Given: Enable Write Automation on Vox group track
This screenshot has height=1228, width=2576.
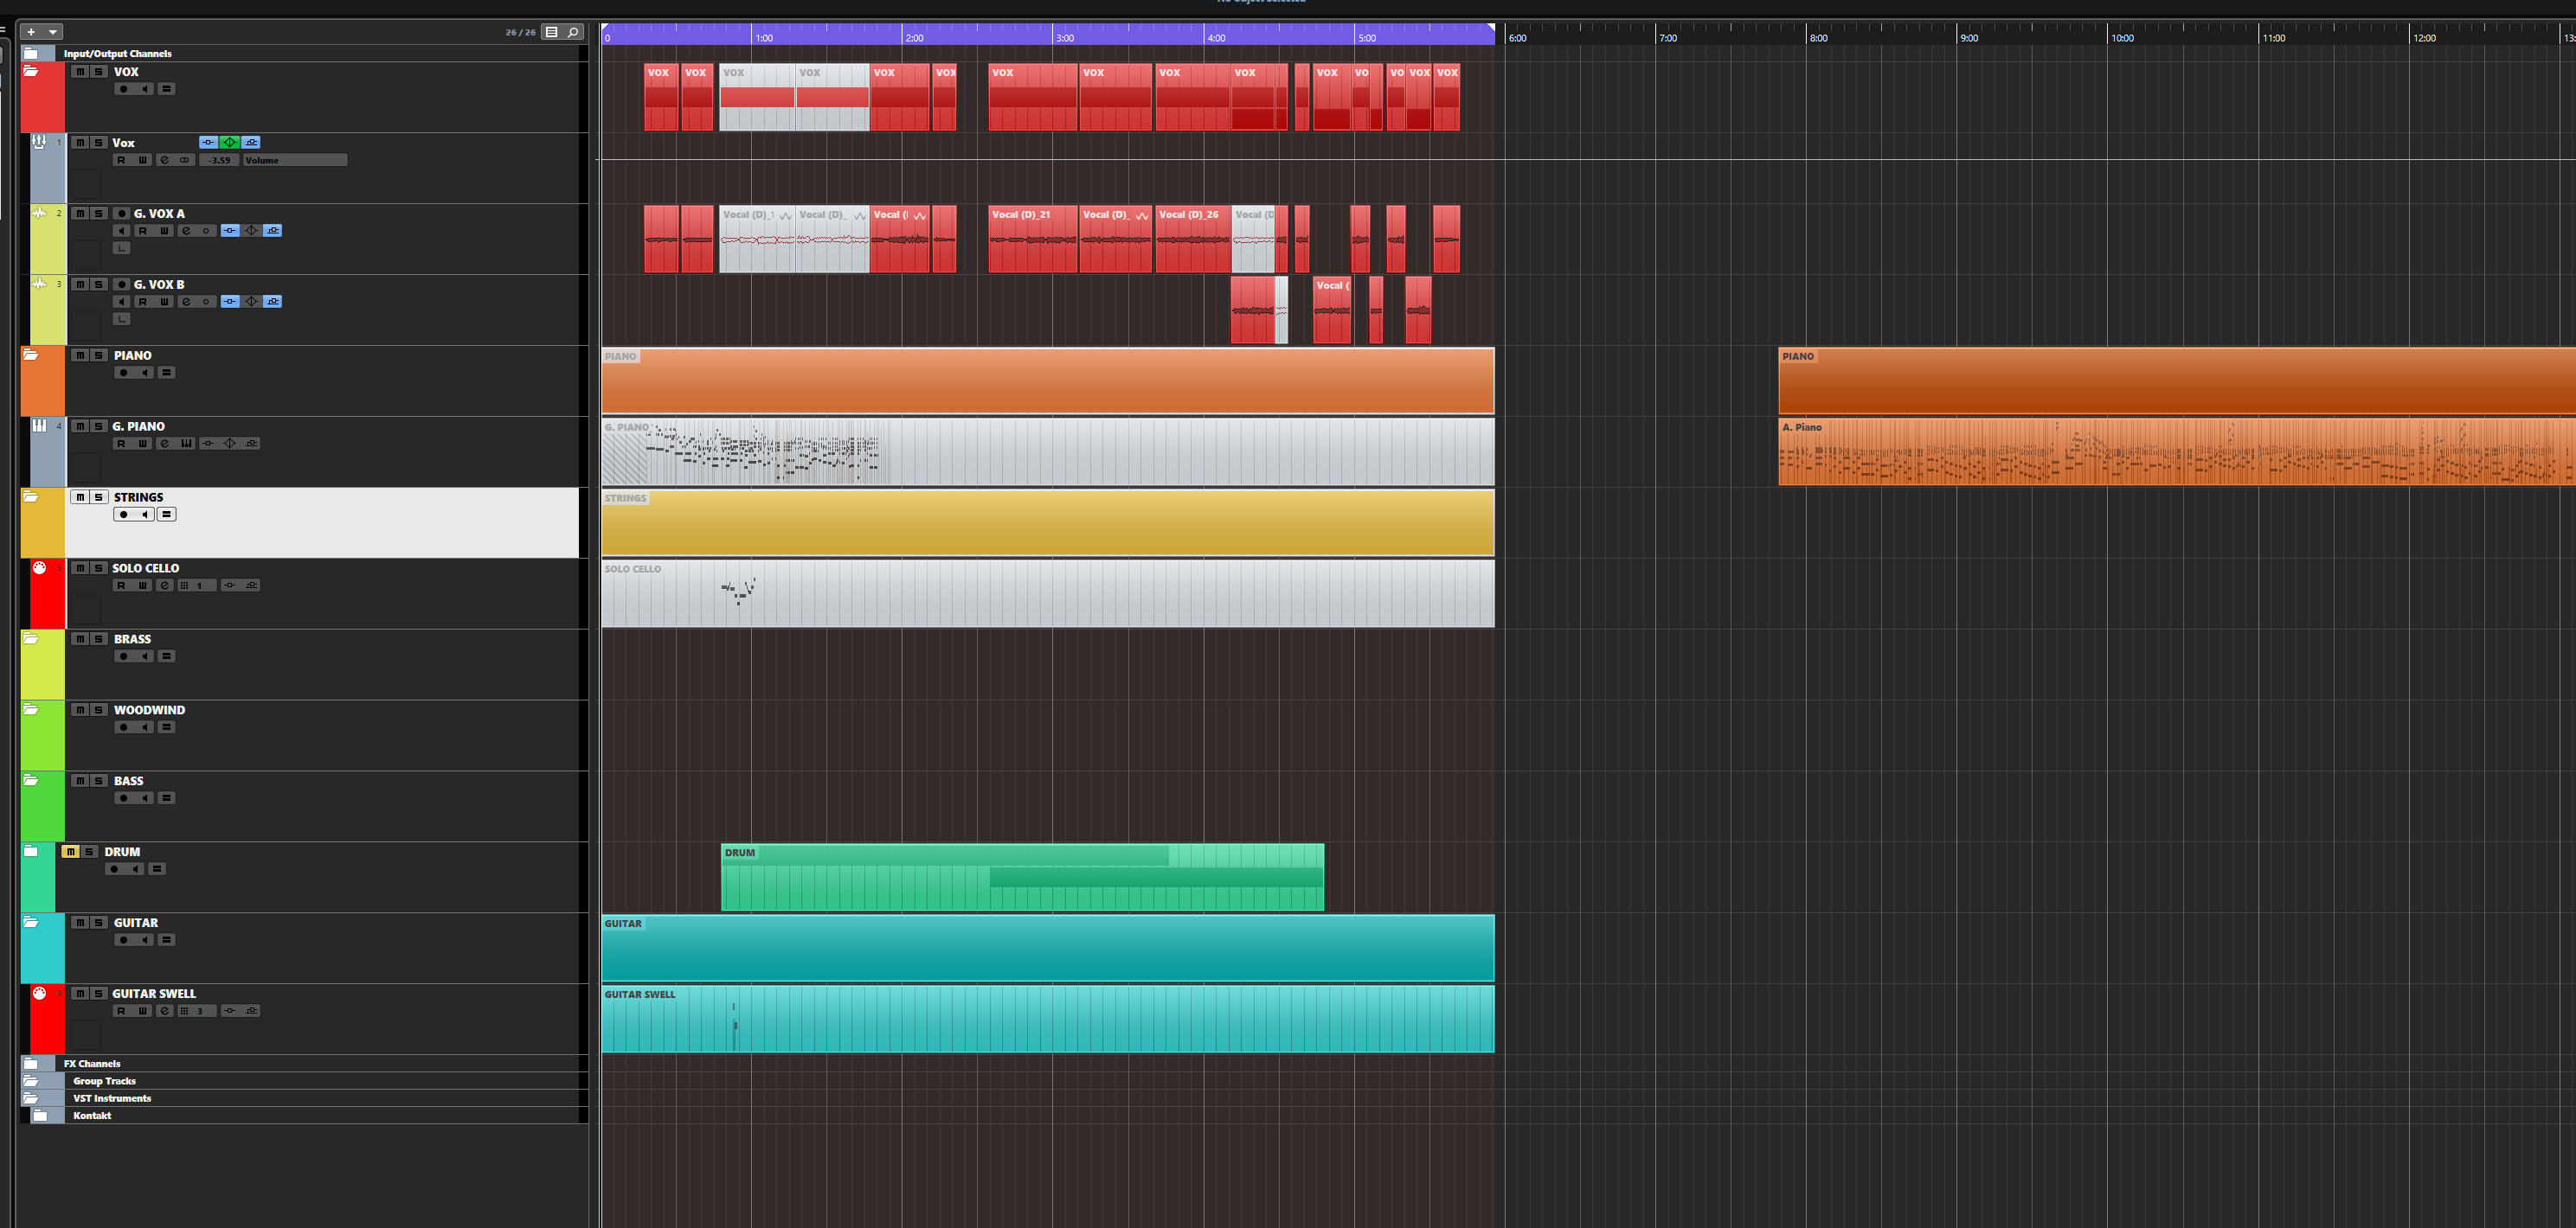Looking at the screenshot, I should pyautogui.click(x=142, y=160).
